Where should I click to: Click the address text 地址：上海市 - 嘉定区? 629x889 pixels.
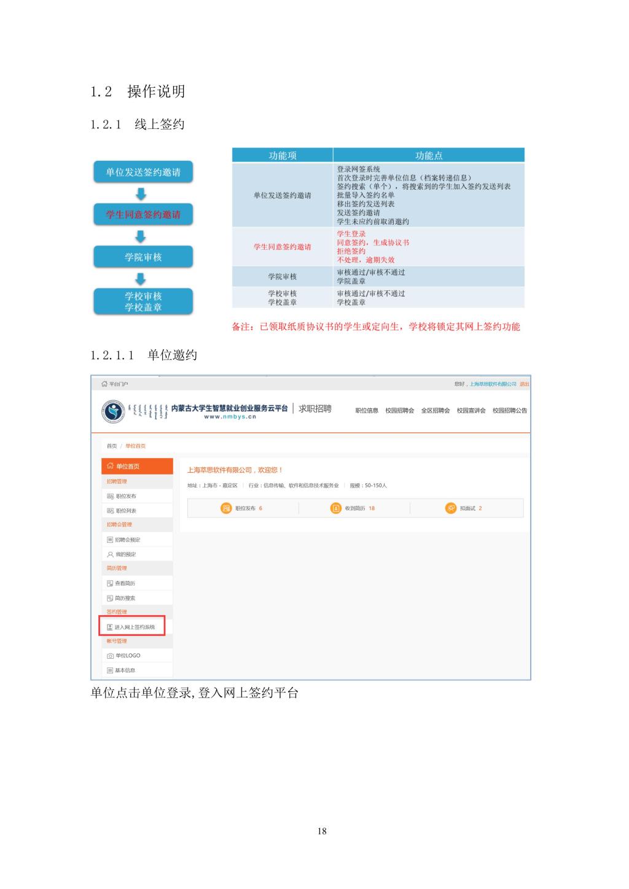(213, 486)
